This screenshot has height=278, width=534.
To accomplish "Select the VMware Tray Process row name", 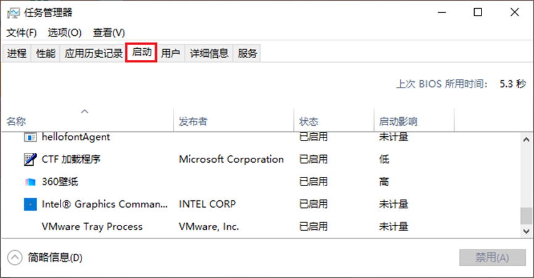I will 92,227.
